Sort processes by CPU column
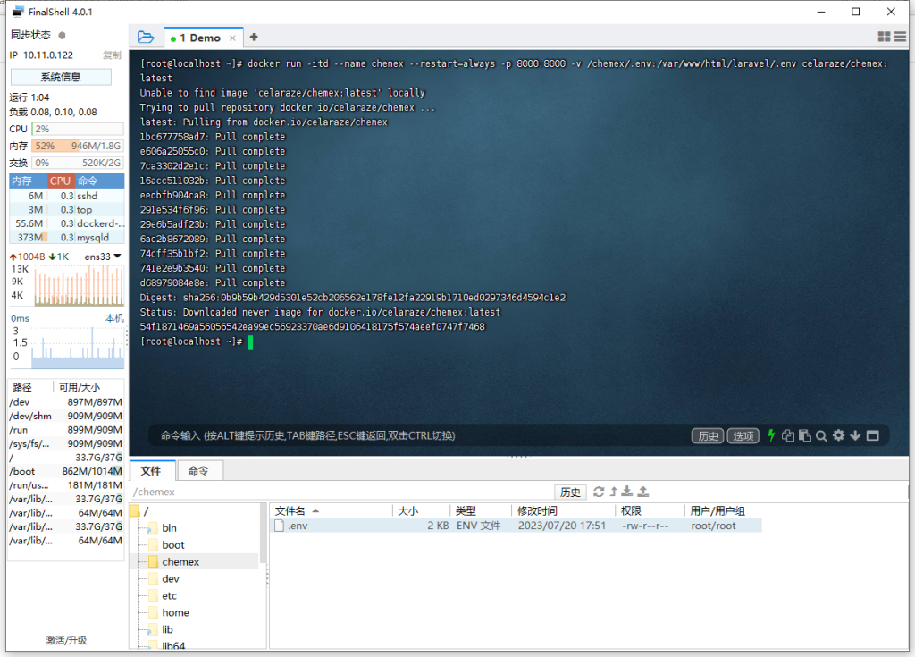Image resolution: width=915 pixels, height=657 pixels. (60, 181)
